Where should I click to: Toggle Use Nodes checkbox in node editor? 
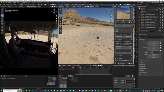coord(26,76)
